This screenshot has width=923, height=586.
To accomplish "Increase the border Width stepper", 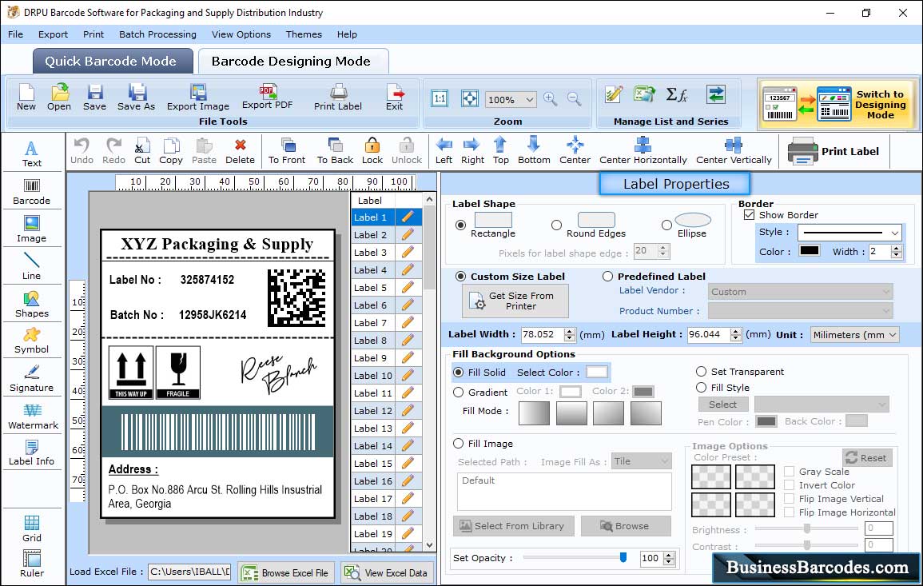I will click(897, 248).
